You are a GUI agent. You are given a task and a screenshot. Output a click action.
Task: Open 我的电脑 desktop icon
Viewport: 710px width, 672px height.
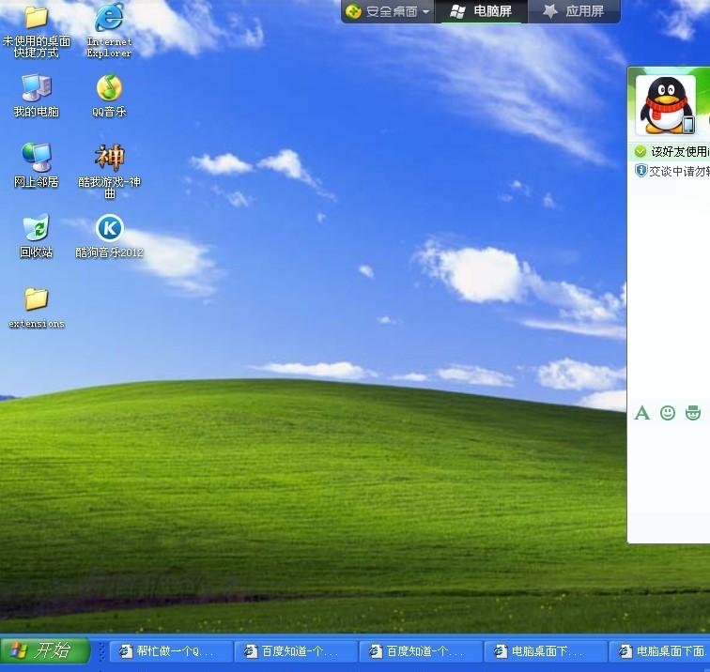[x=37, y=88]
